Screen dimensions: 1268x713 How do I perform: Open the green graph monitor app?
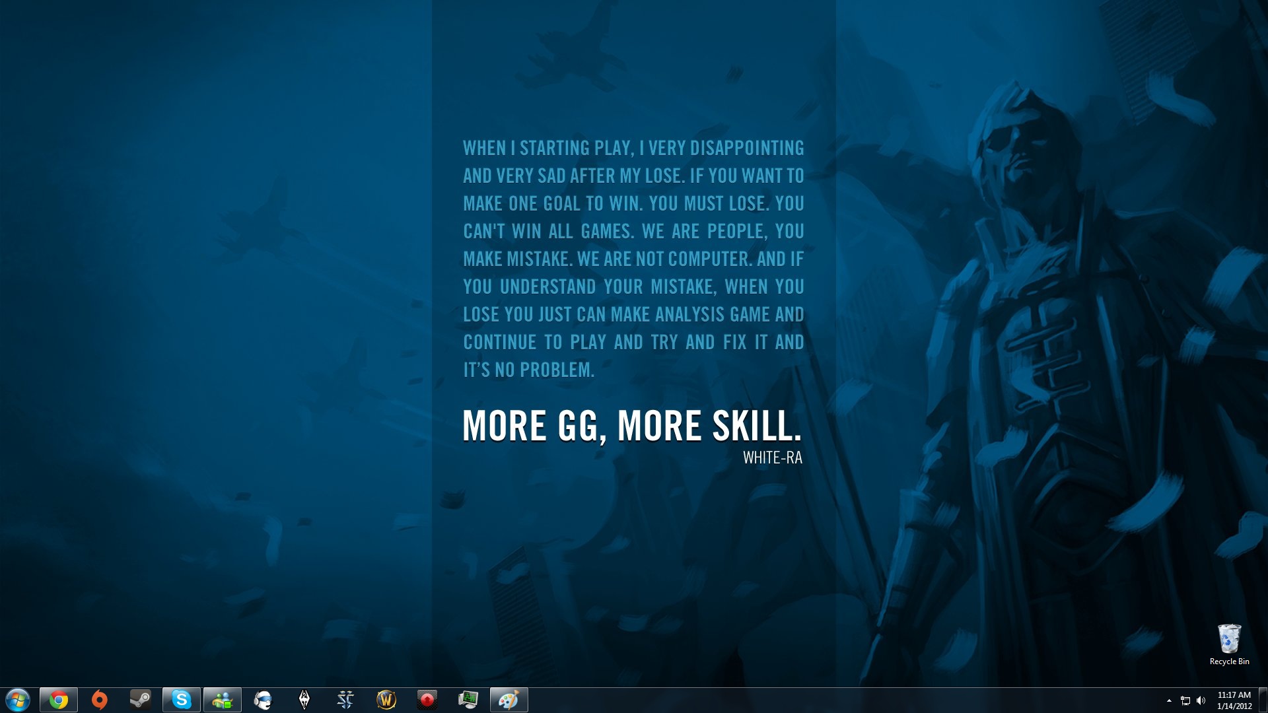click(x=468, y=700)
